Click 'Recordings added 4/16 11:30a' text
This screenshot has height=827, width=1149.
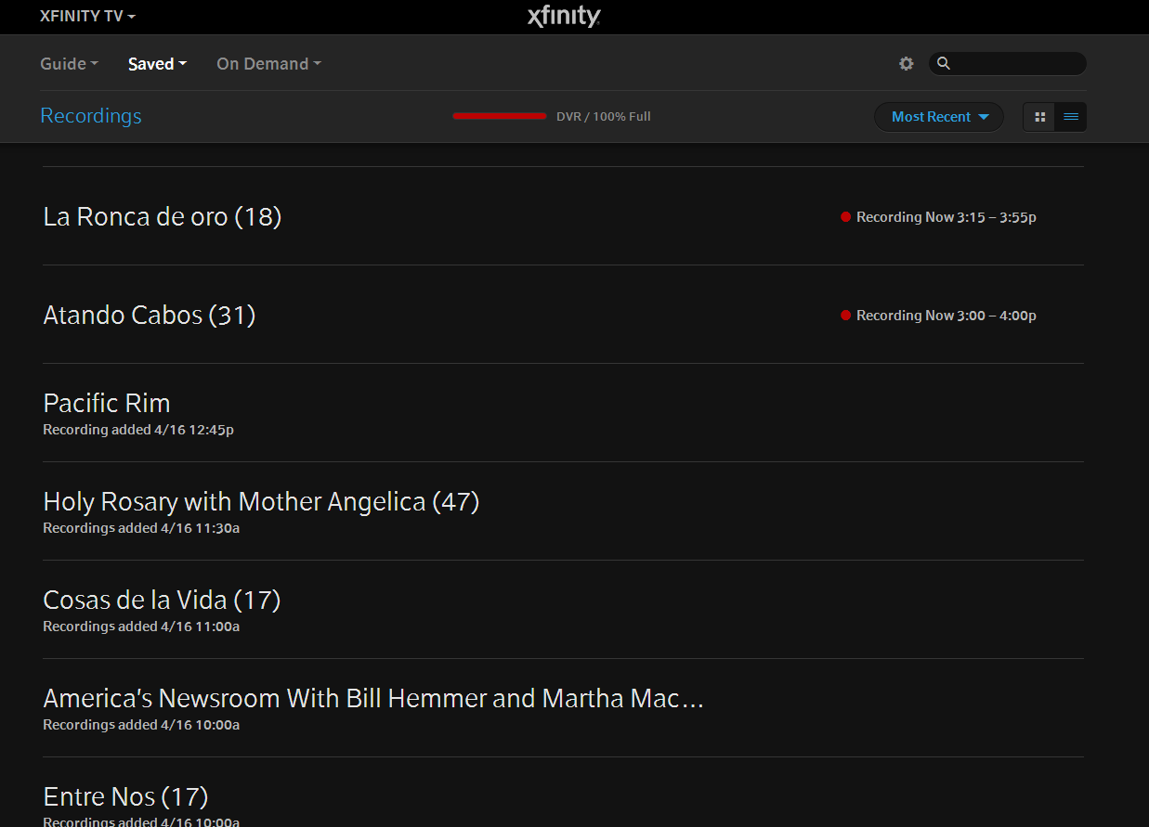click(141, 528)
